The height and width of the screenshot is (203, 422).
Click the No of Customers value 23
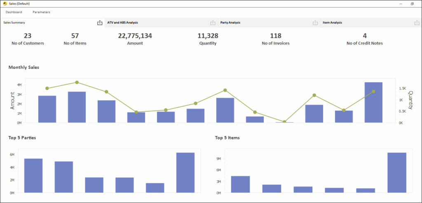tap(28, 36)
